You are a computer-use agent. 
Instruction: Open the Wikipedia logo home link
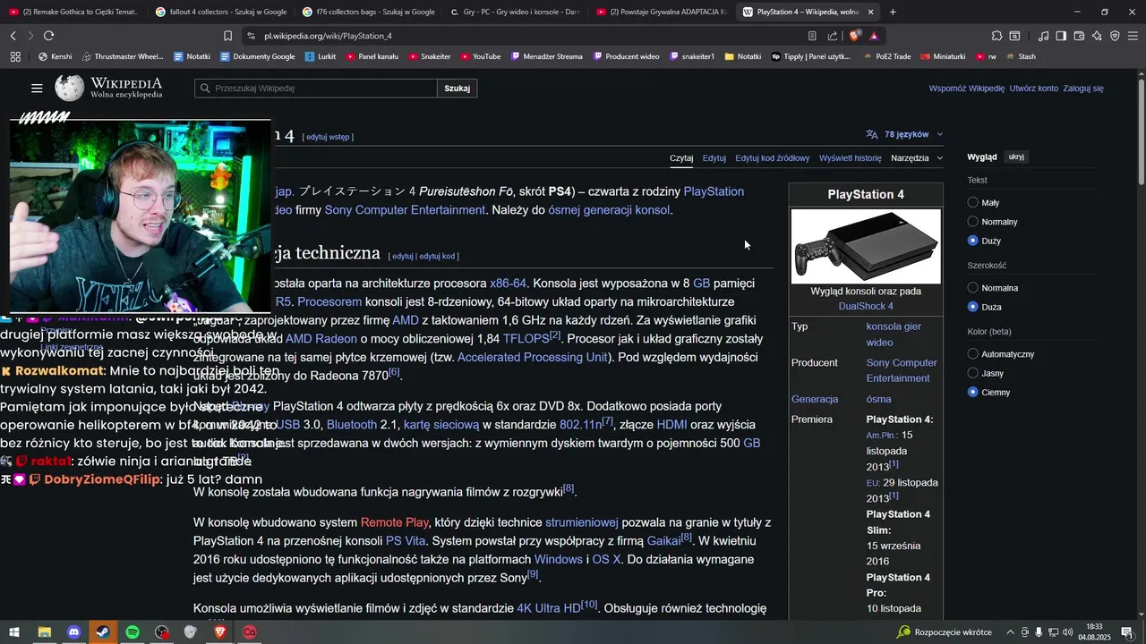pos(108,88)
